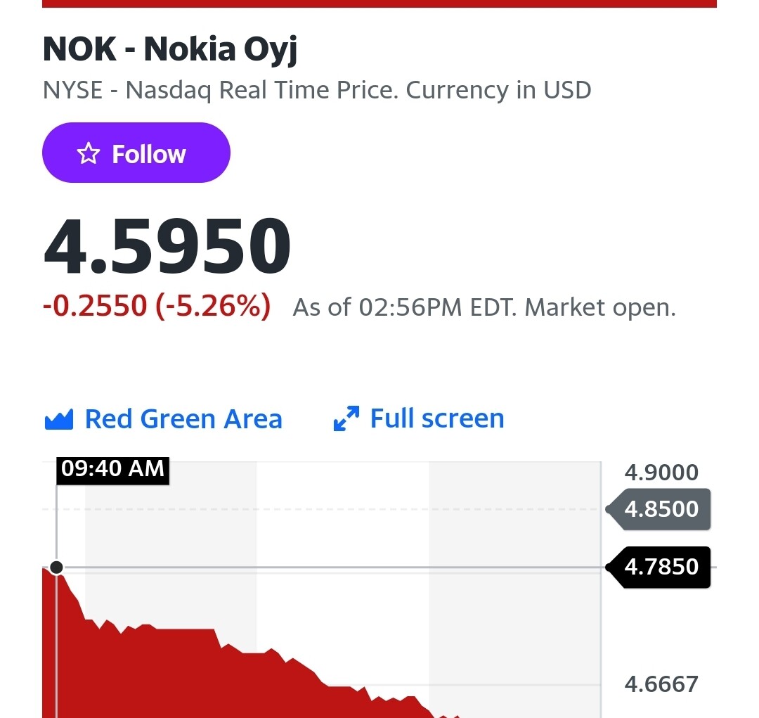Viewport: 759px width, 718px height.
Task: Click the 09:40 AM crosshair time label
Action: [112, 470]
